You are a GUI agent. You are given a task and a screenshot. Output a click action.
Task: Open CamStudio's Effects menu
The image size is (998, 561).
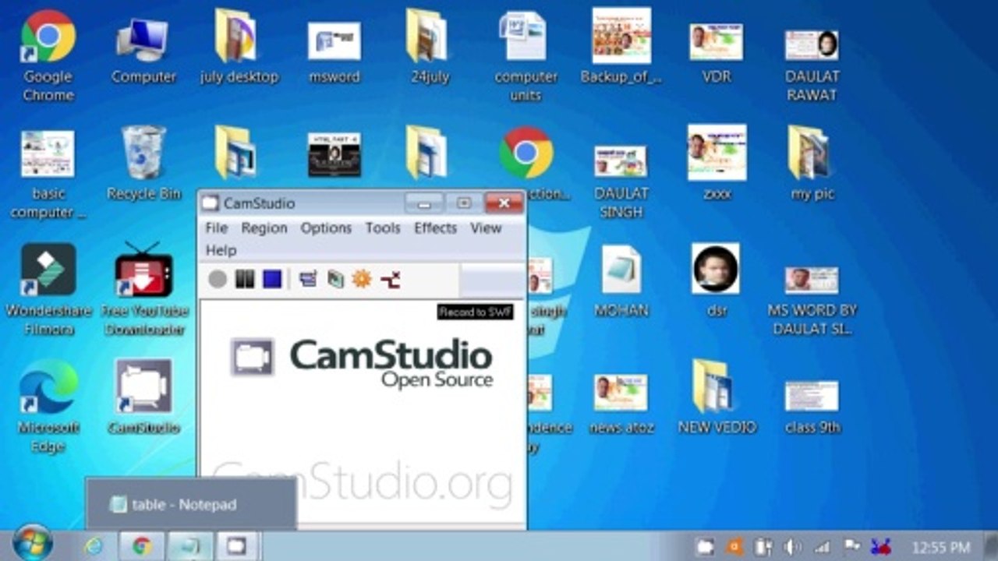[x=435, y=228]
